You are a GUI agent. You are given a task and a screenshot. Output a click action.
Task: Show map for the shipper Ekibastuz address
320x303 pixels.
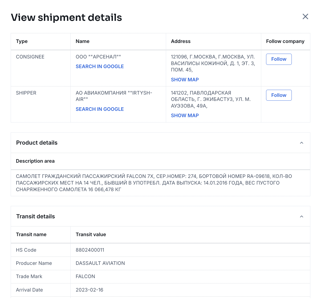185,116
